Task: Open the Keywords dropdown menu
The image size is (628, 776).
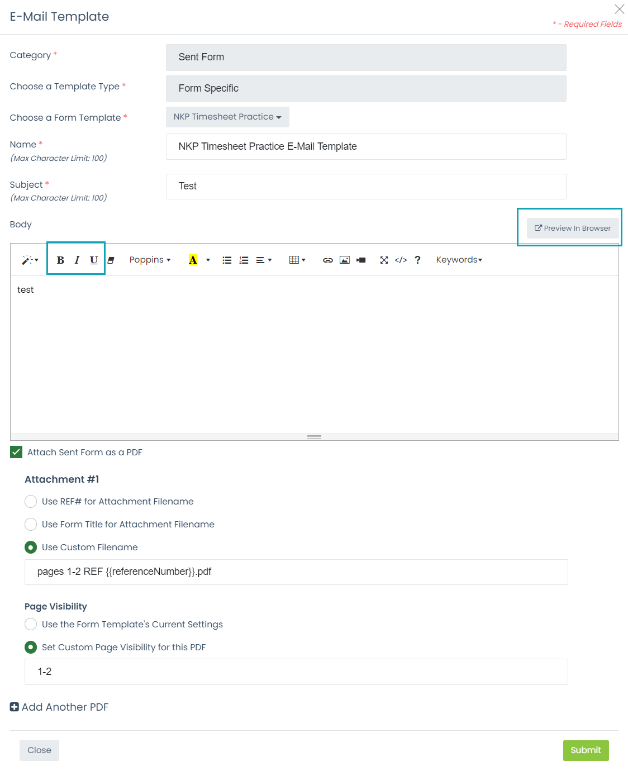Action: (459, 260)
